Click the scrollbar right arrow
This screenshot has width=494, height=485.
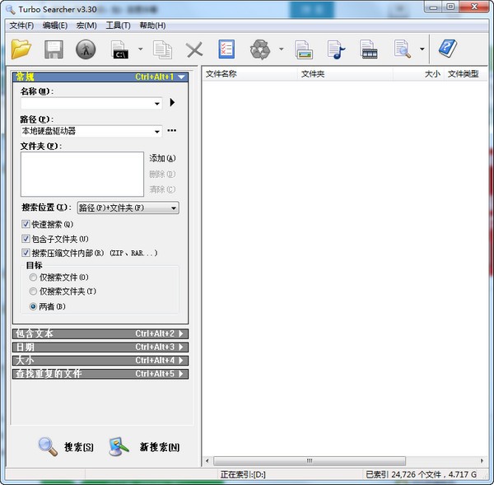pos(482,461)
